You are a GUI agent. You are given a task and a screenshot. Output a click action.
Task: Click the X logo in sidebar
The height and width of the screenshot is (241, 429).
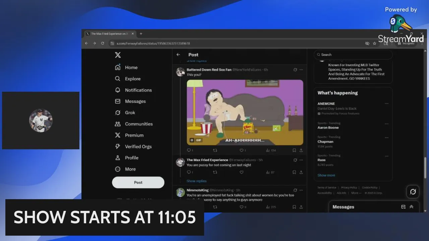click(x=118, y=55)
